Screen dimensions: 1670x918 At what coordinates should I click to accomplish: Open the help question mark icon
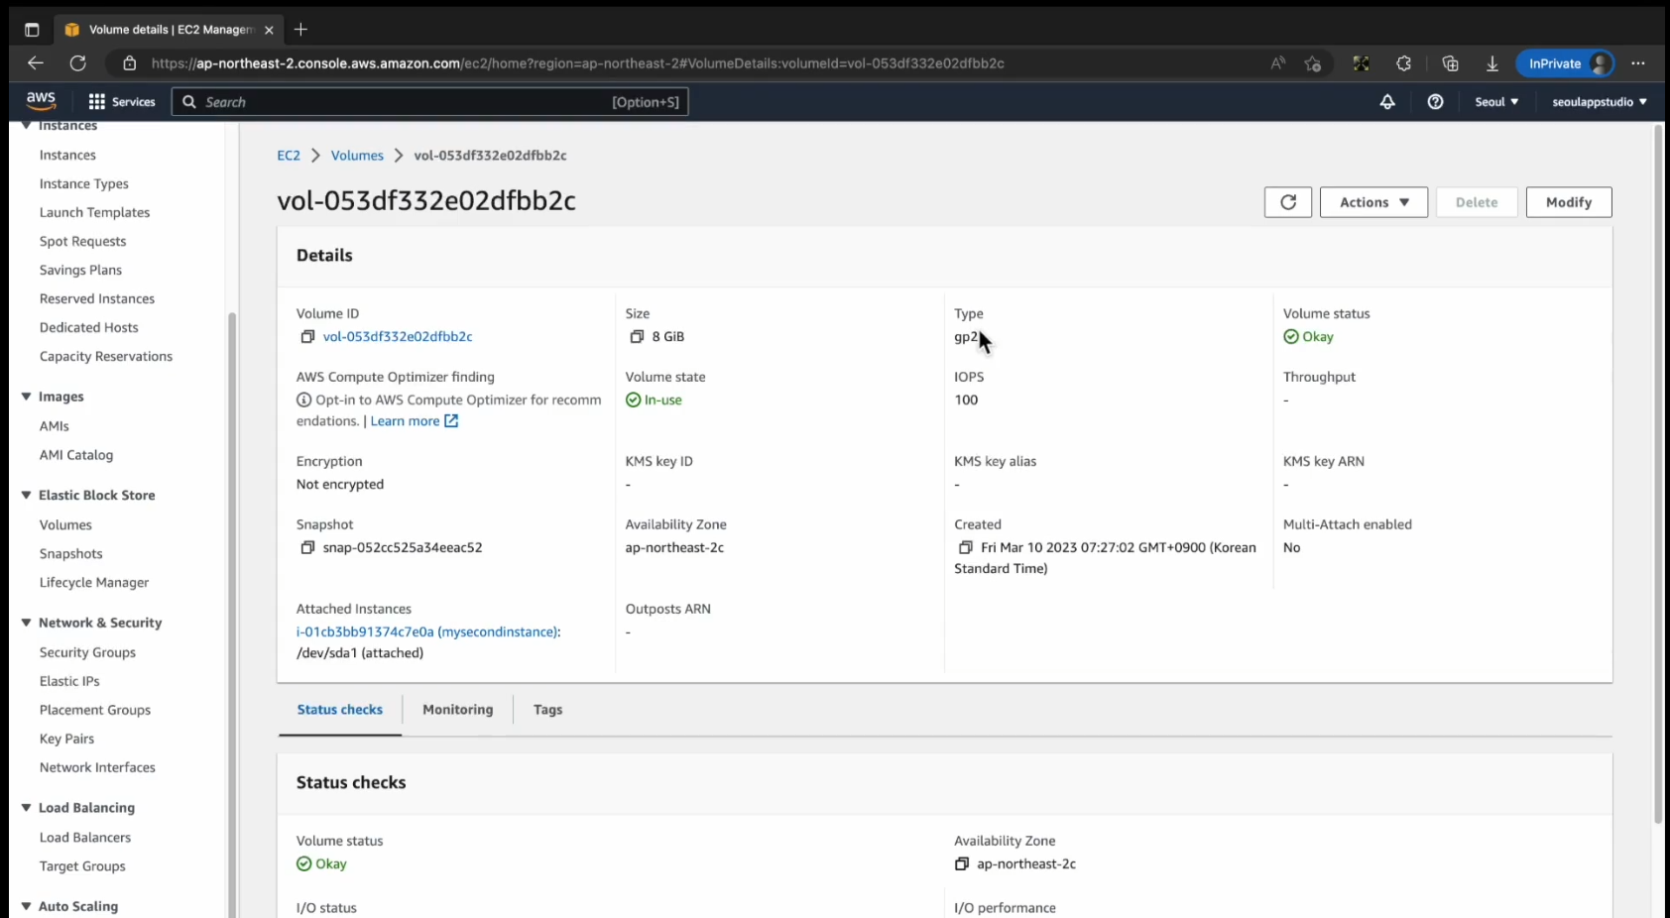pyautogui.click(x=1435, y=102)
